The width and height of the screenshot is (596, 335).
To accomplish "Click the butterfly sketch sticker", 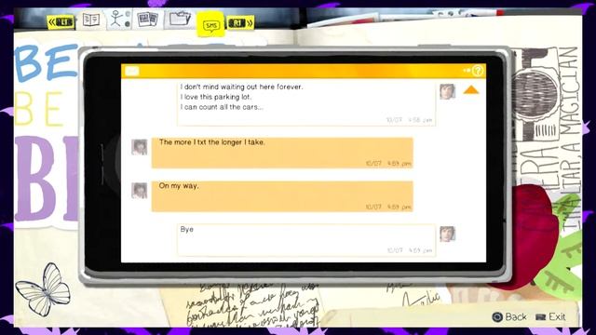I will pos(45,288).
